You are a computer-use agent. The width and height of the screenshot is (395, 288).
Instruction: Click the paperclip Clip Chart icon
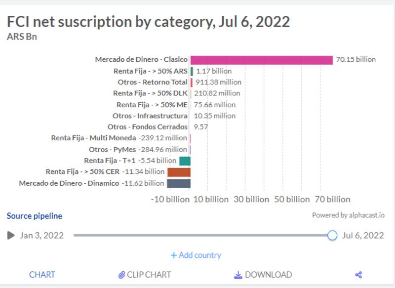[121, 275]
